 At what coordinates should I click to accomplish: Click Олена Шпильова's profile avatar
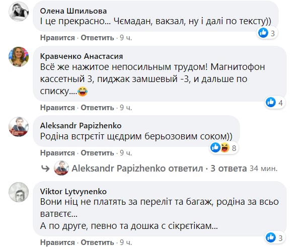[19, 12]
